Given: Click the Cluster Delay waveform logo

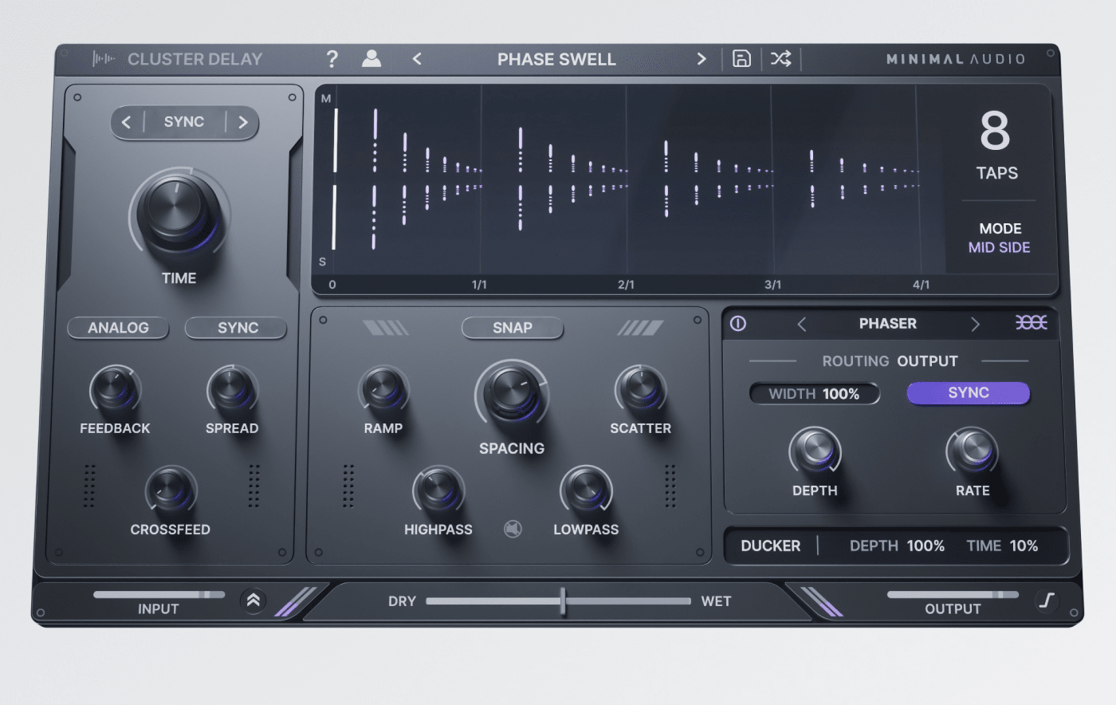Looking at the screenshot, I should point(104,59).
